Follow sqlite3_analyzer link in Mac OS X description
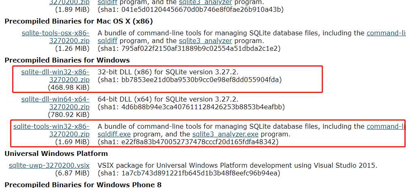The height and width of the screenshot is (188, 406). tap(205, 41)
